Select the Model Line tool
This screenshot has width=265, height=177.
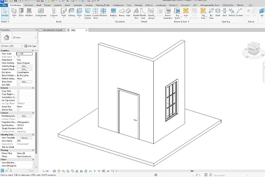pyautogui.click(x=143, y=14)
